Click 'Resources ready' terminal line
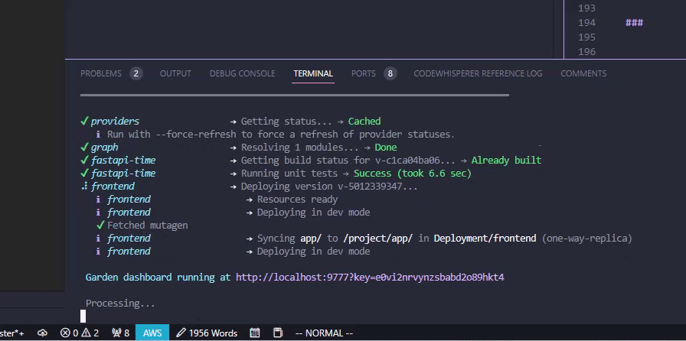The height and width of the screenshot is (341, 686). [x=298, y=200]
